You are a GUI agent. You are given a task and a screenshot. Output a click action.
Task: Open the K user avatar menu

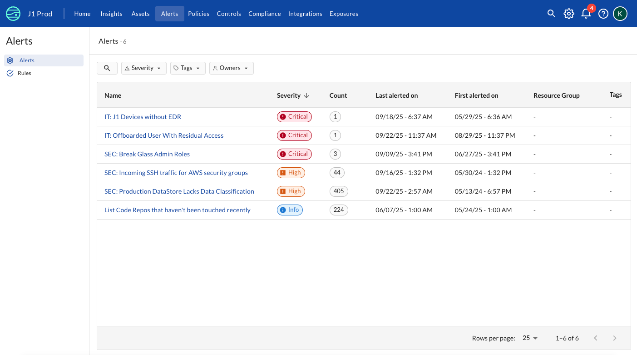620,14
